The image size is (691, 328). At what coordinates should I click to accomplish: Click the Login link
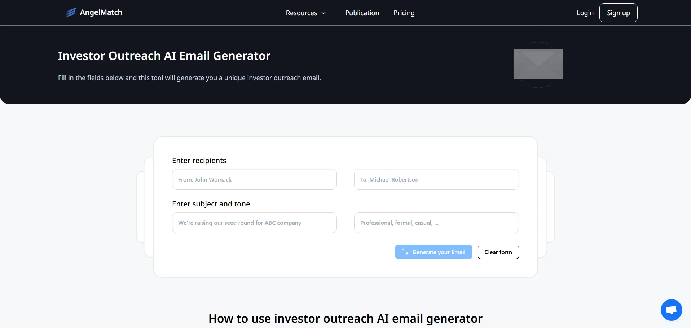click(585, 13)
